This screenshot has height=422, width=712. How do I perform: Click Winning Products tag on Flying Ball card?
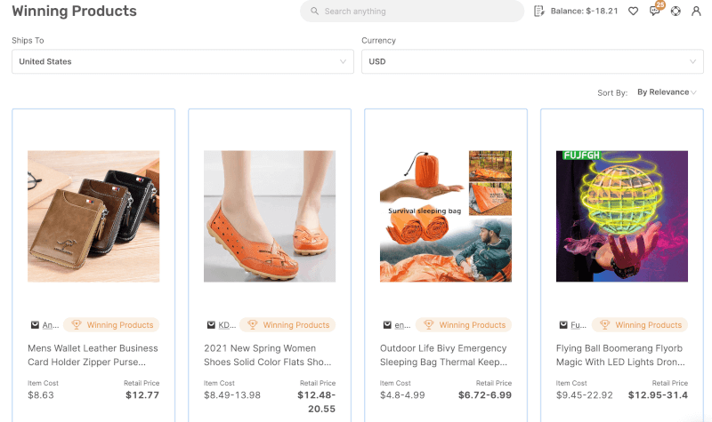point(640,324)
